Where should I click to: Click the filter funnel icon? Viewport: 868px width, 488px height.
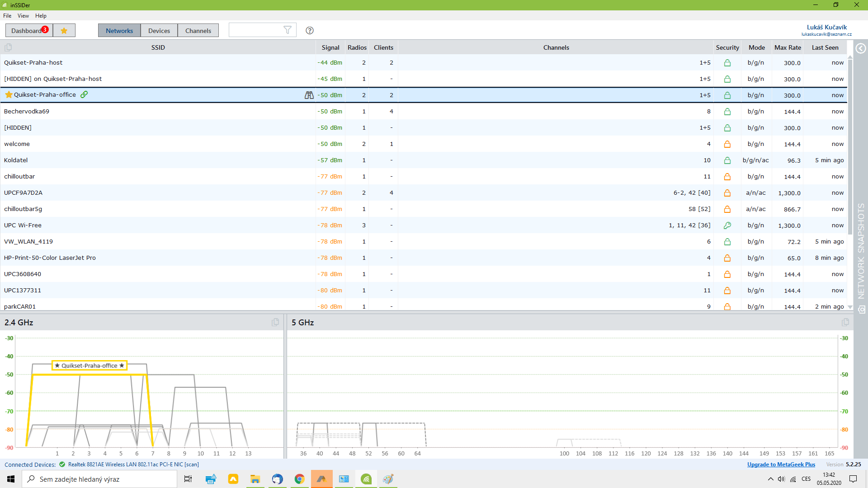[287, 30]
